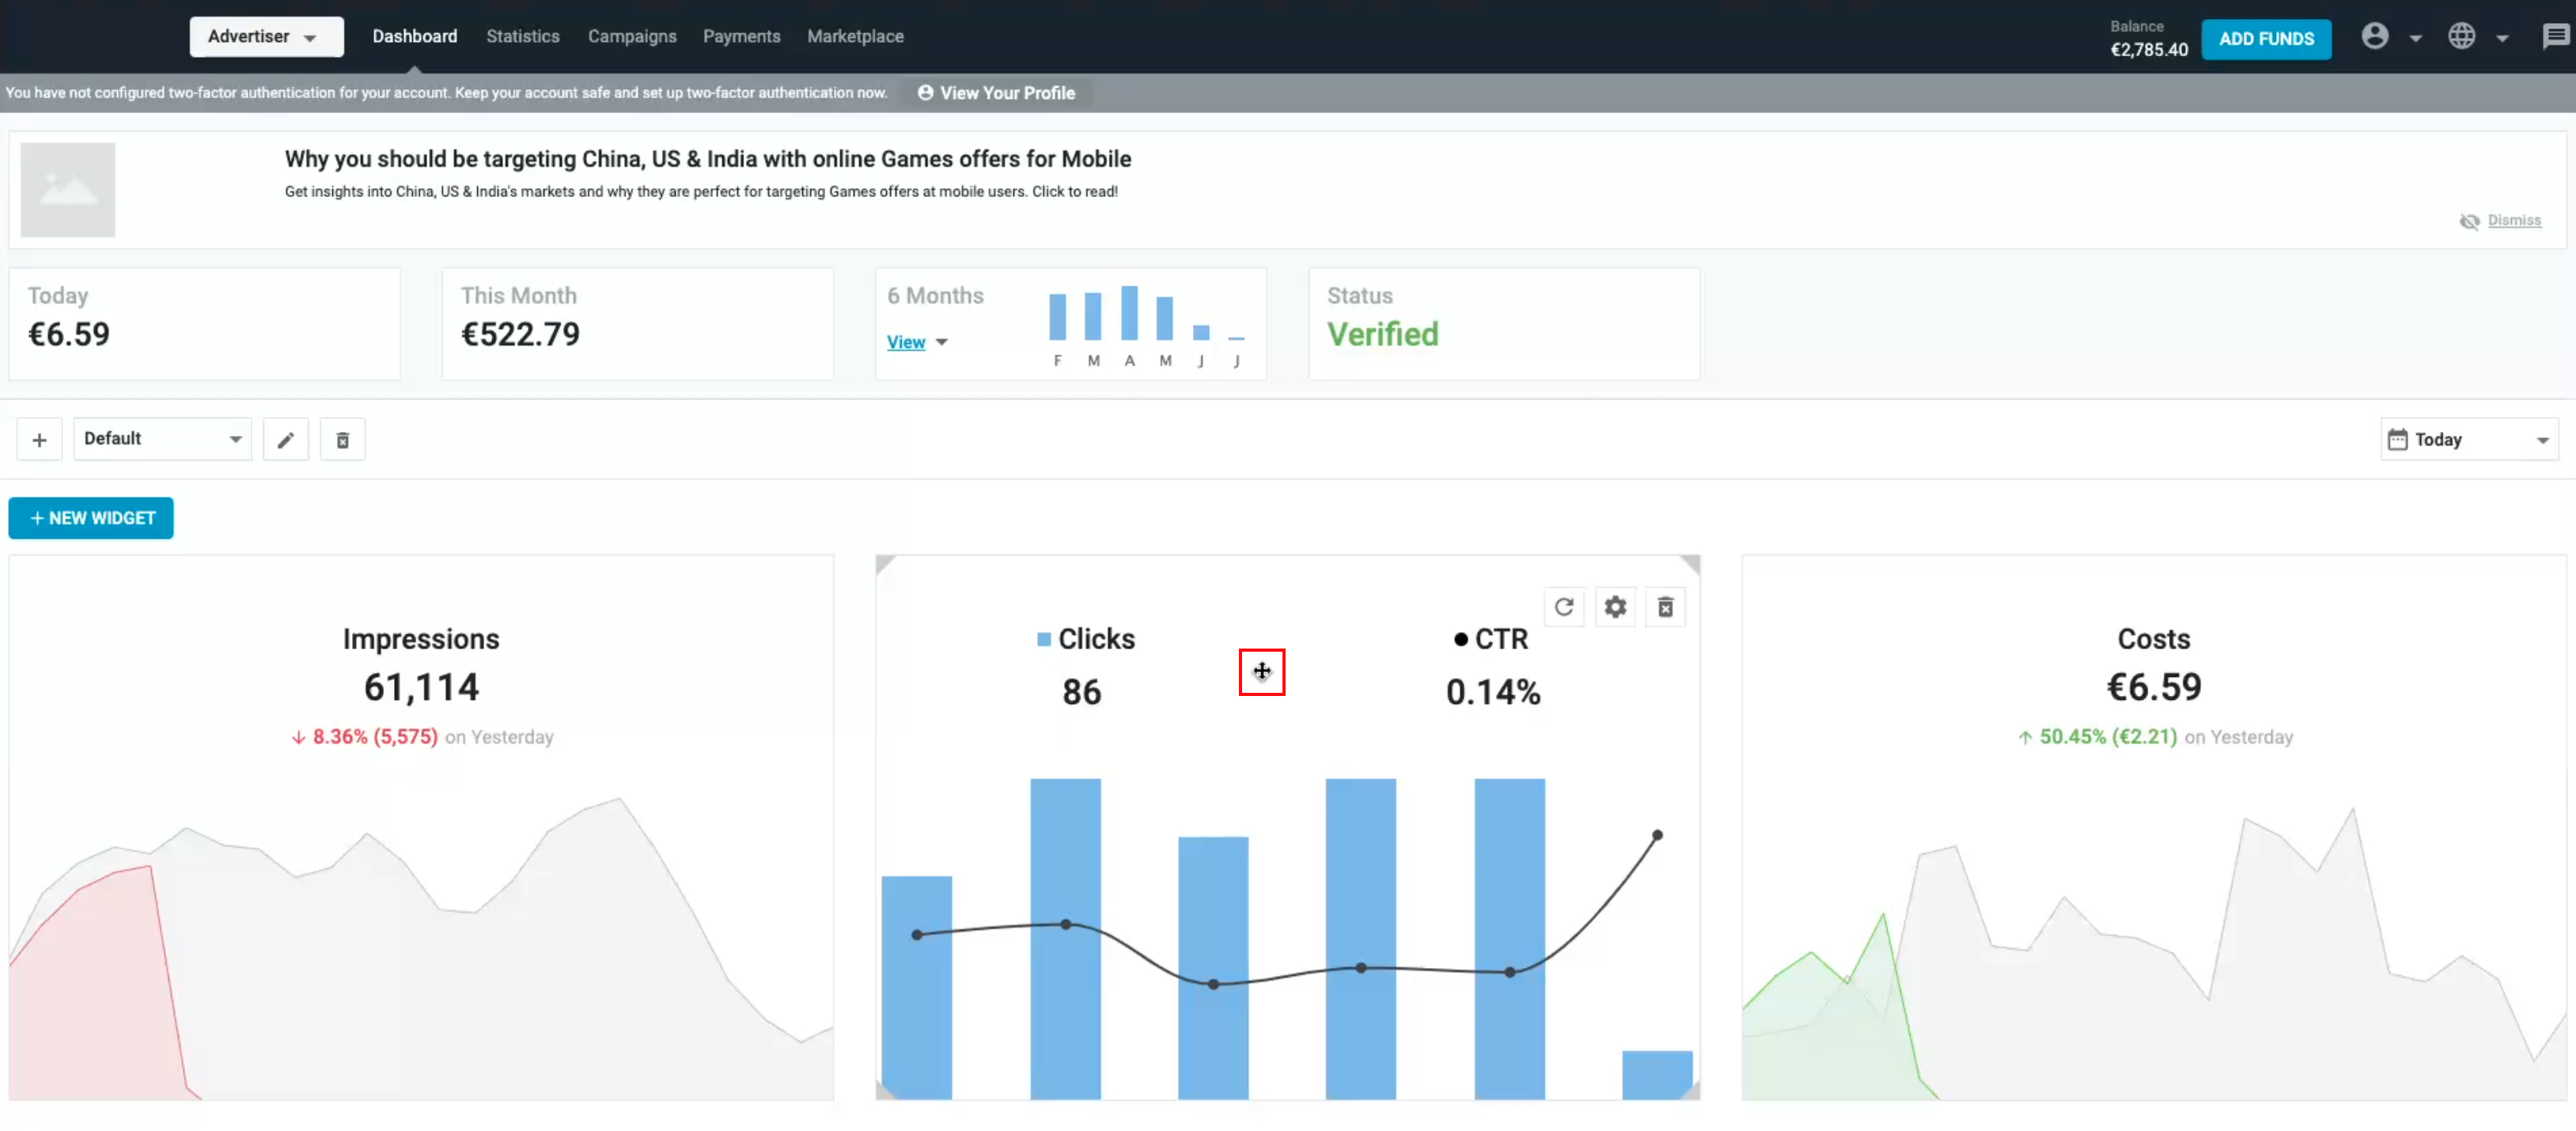Navigate to the Statistics tab
The image size is (2576, 1131).
click(x=519, y=35)
